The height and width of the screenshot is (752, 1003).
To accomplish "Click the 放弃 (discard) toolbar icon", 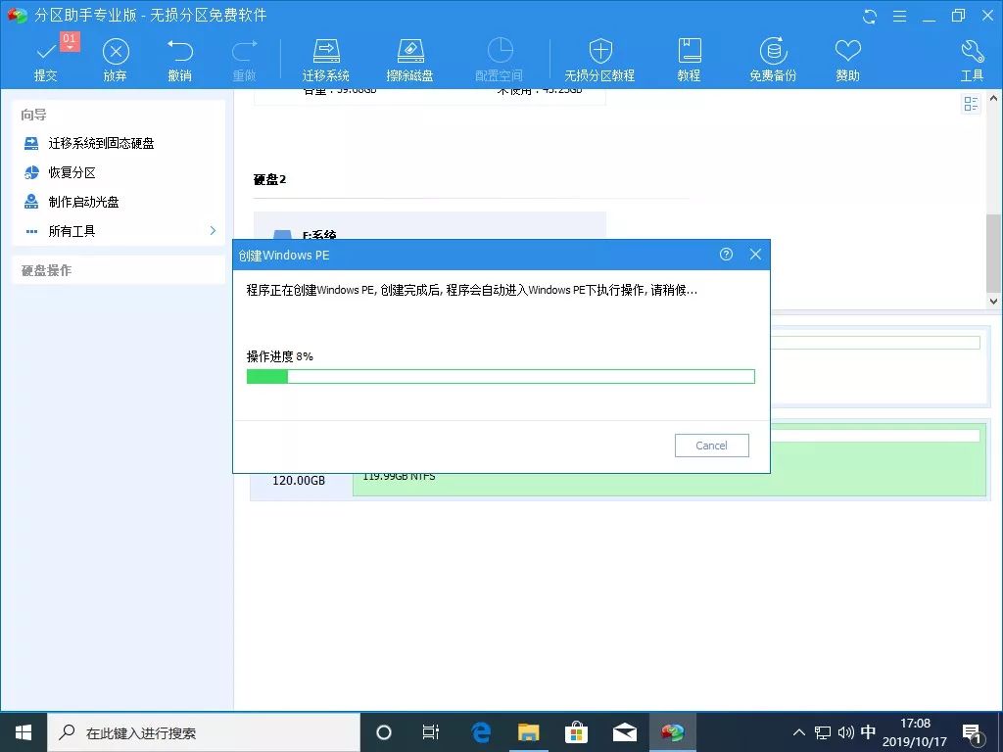I will 116,61.
